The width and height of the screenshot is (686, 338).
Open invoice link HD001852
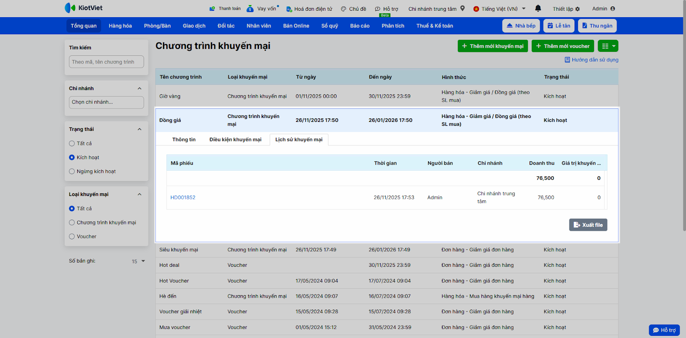[x=183, y=198]
